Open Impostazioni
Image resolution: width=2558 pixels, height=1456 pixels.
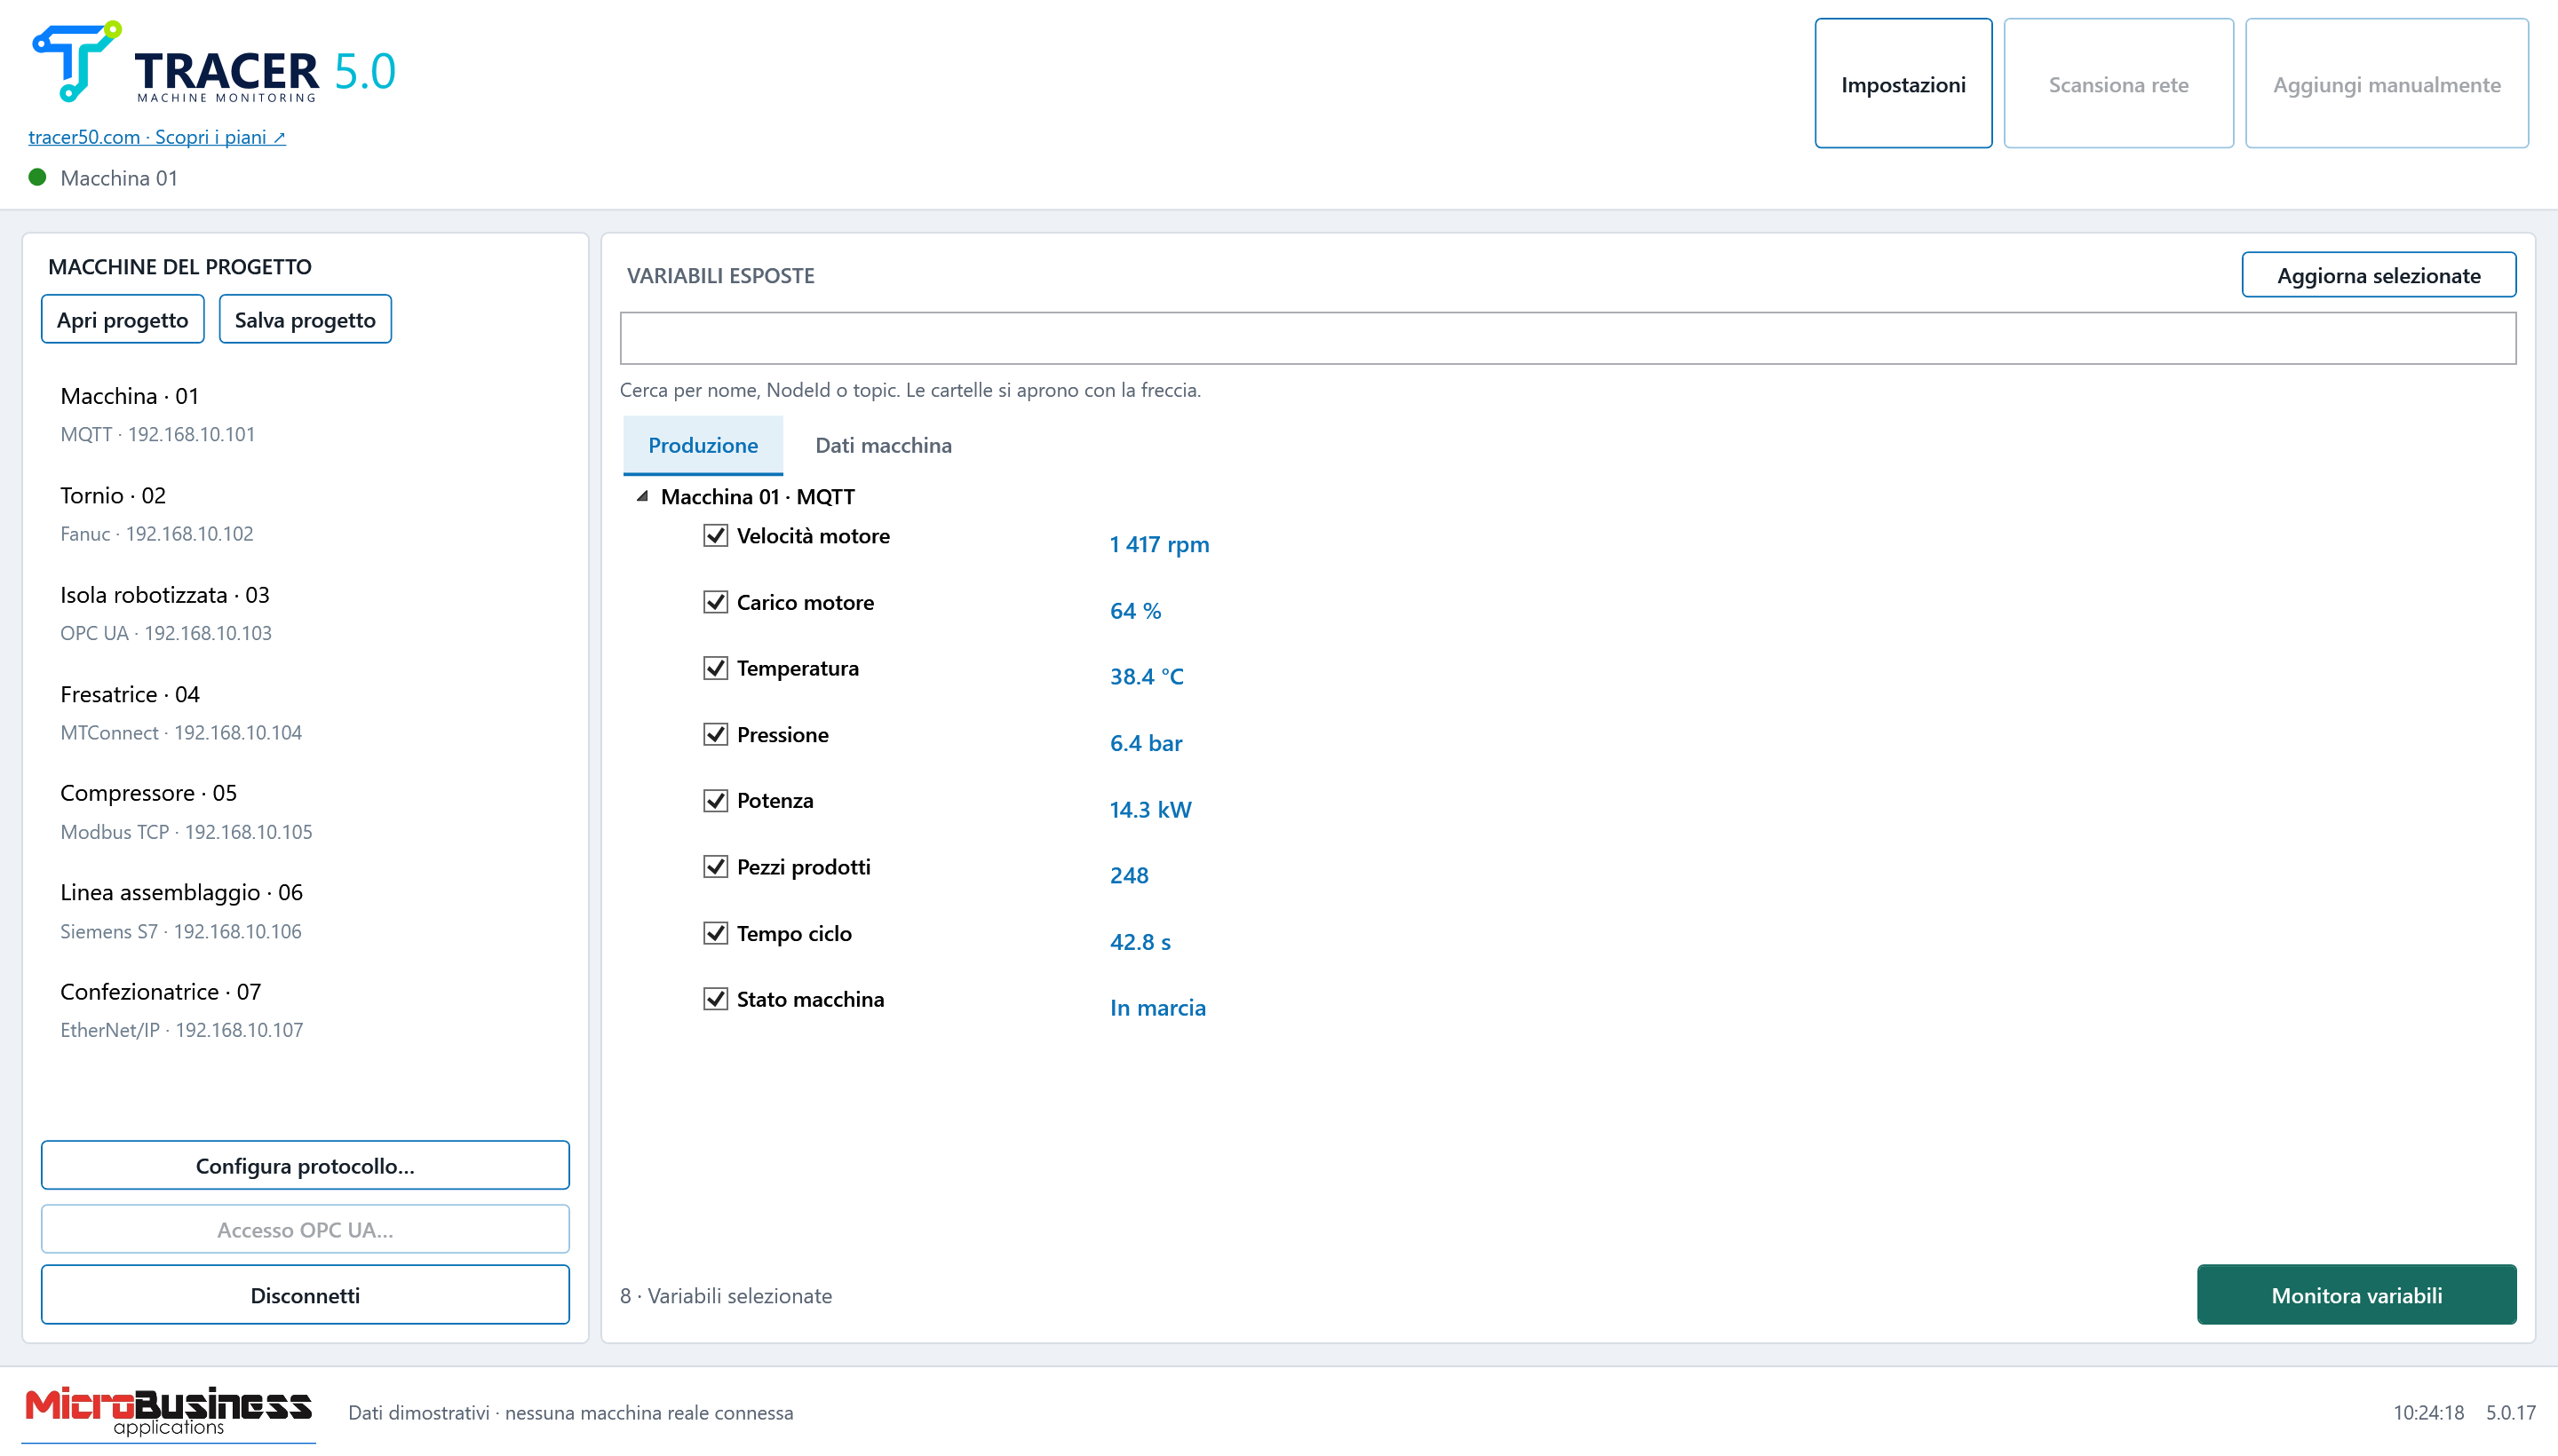pyautogui.click(x=1903, y=84)
